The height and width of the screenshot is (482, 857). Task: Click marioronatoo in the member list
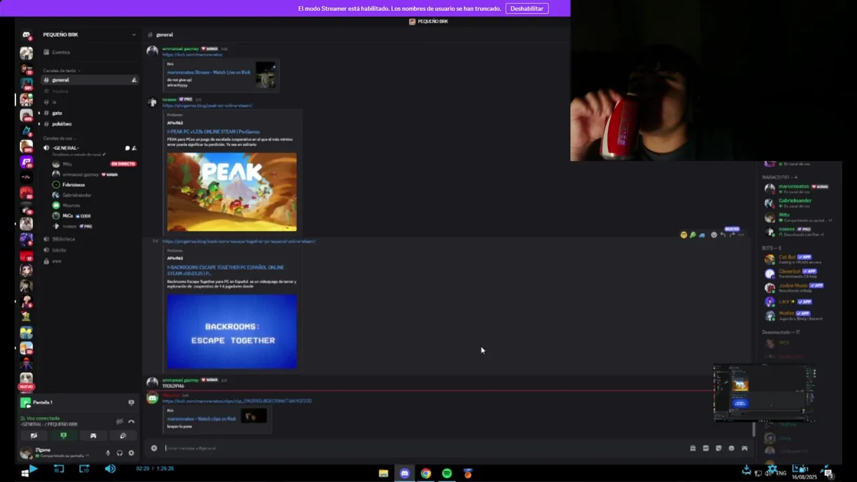click(x=797, y=189)
